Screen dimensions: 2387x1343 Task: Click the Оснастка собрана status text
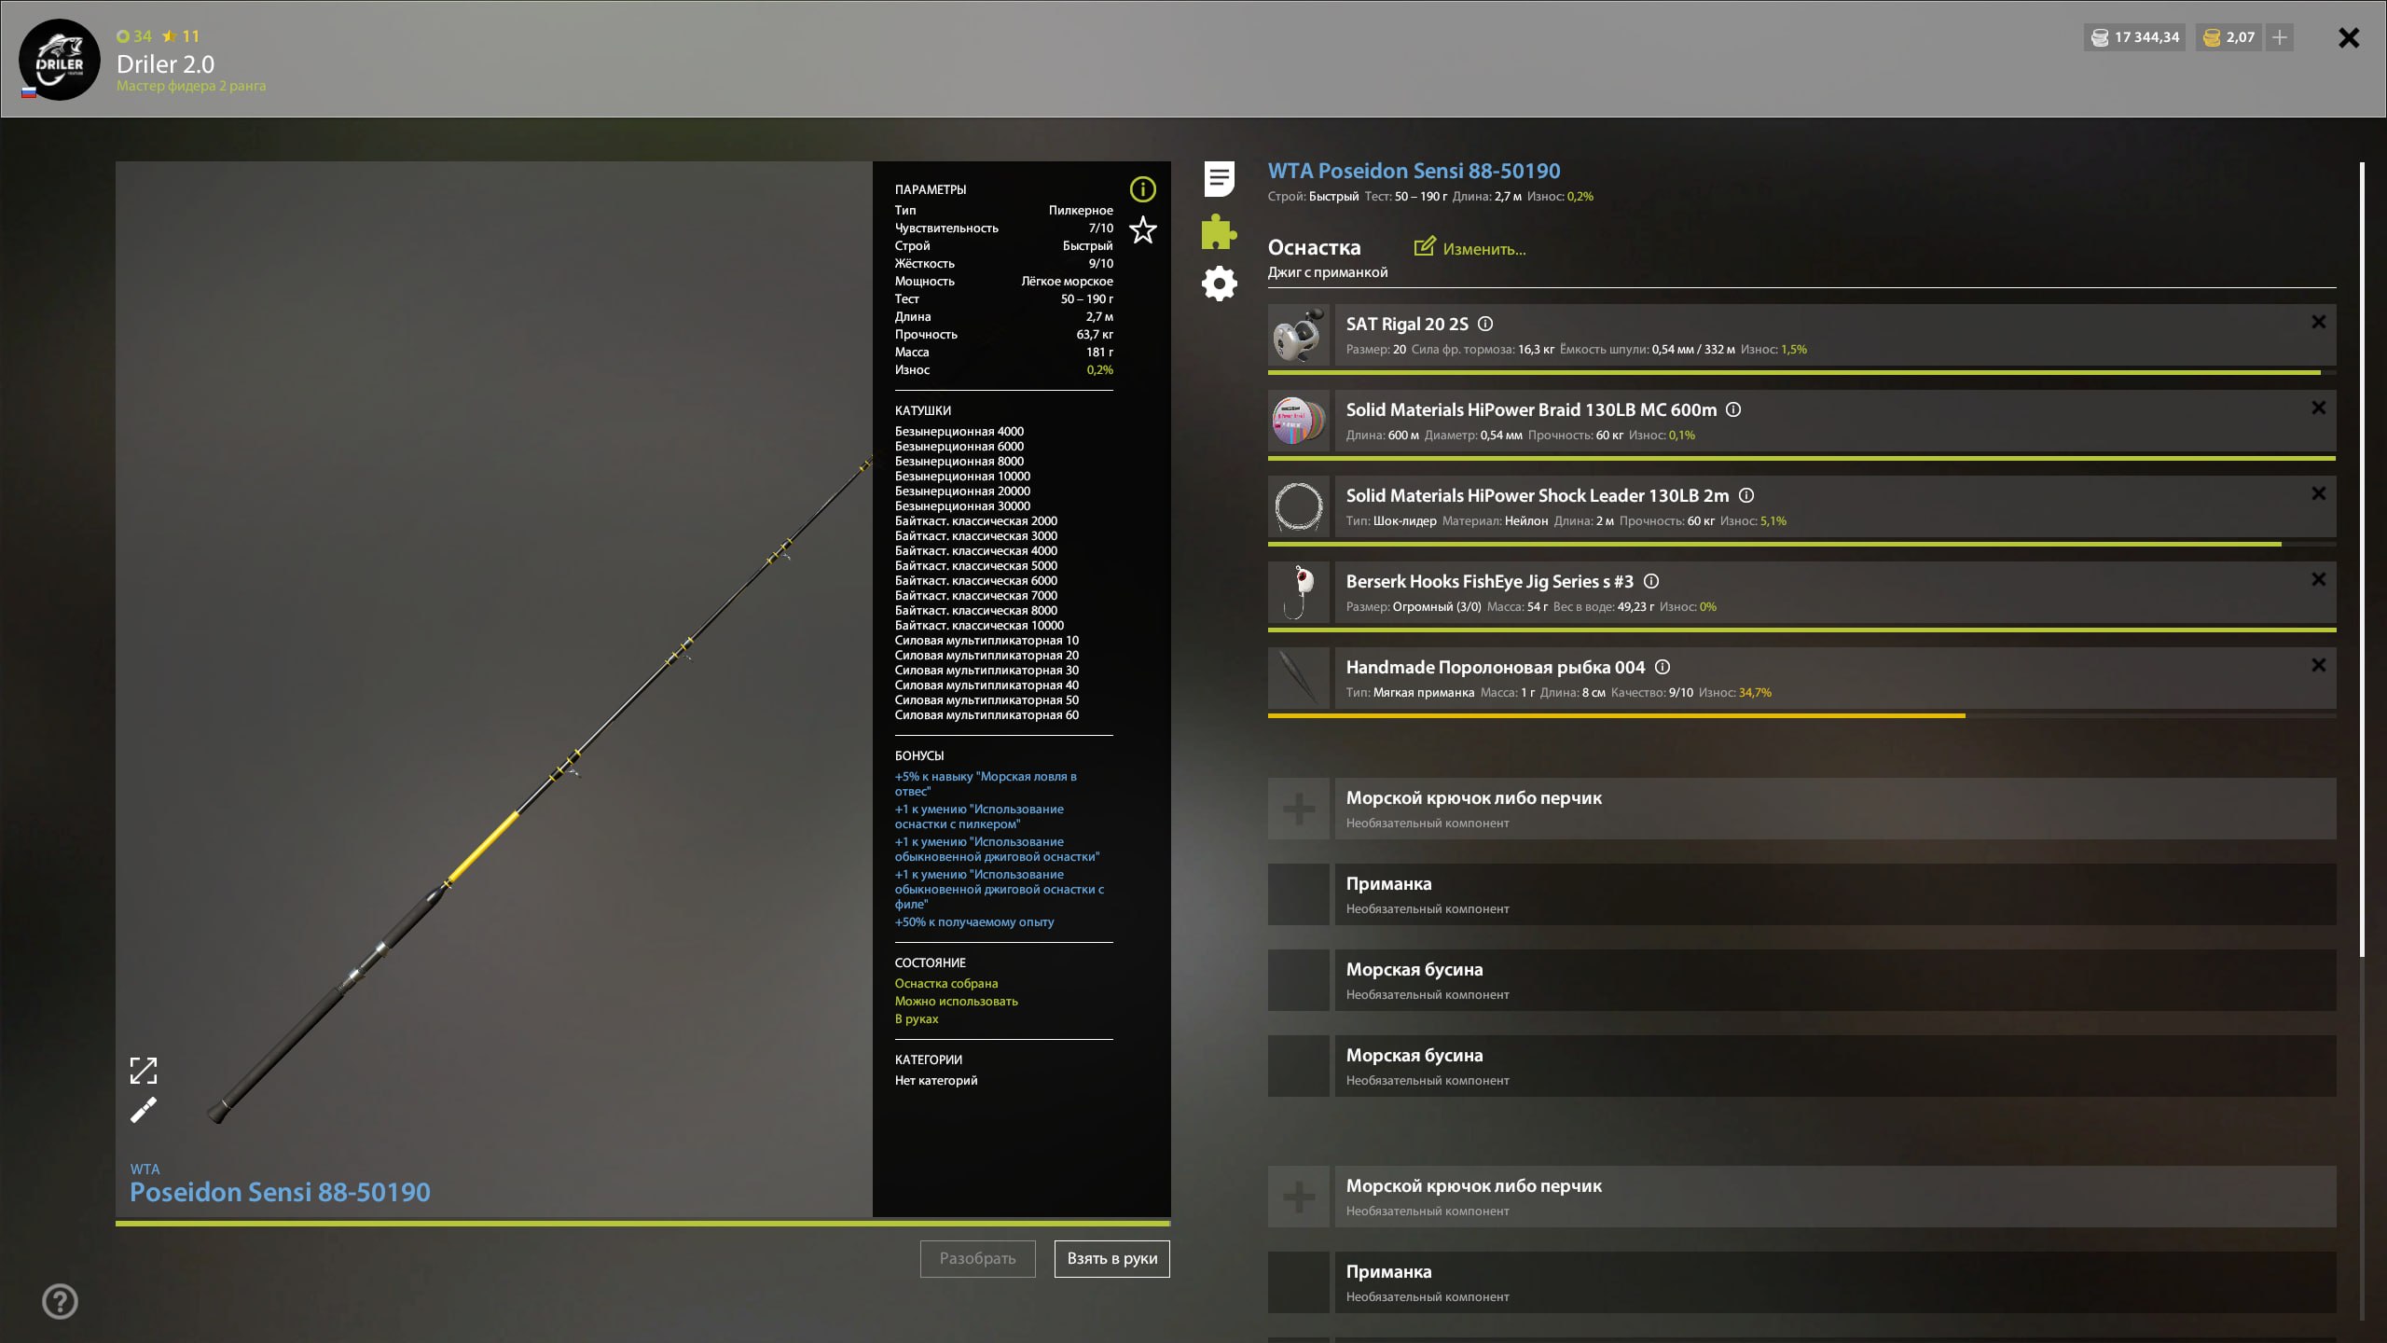(x=946, y=983)
